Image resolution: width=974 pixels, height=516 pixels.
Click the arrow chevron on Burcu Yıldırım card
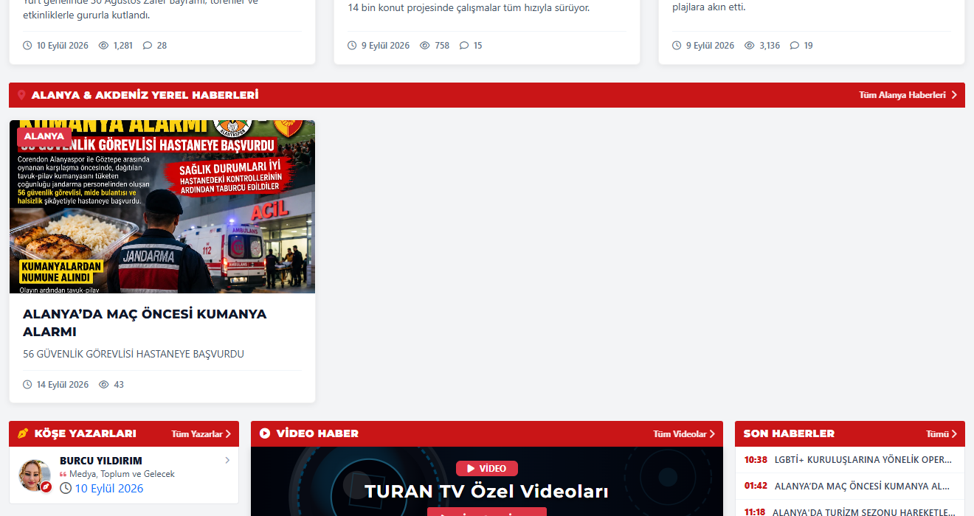[x=227, y=461]
